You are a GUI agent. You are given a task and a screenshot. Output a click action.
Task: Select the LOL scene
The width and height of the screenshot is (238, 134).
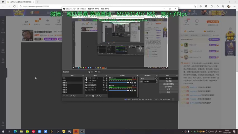(72, 78)
